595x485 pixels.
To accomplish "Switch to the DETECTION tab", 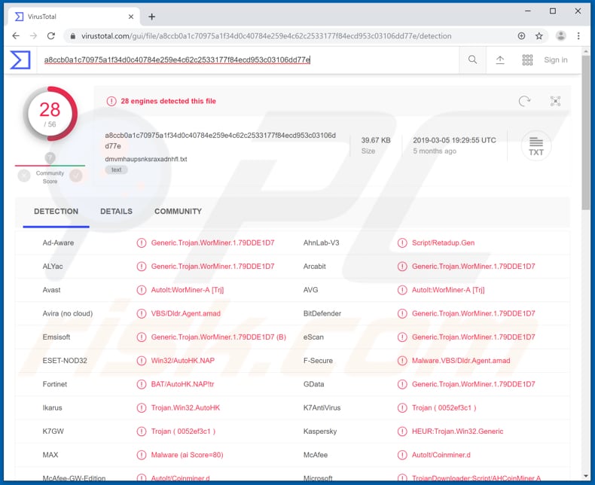I will tap(56, 212).
